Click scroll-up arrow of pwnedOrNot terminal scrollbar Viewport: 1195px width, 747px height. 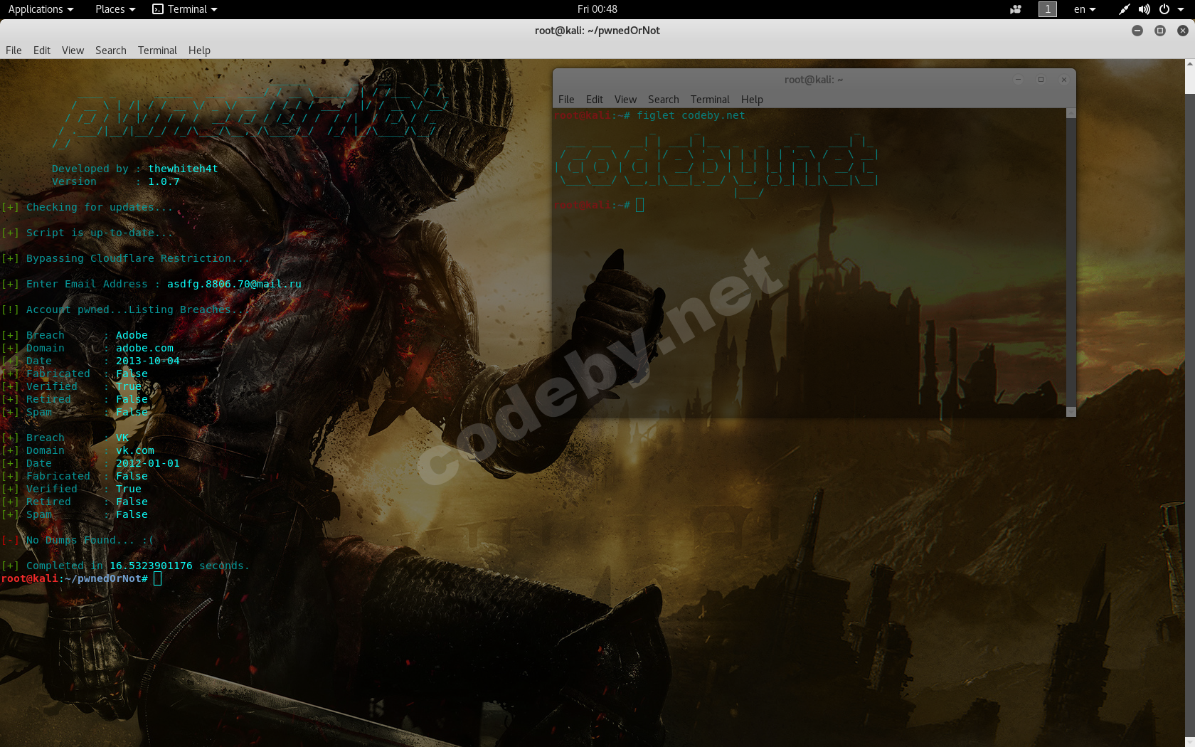[1189, 64]
